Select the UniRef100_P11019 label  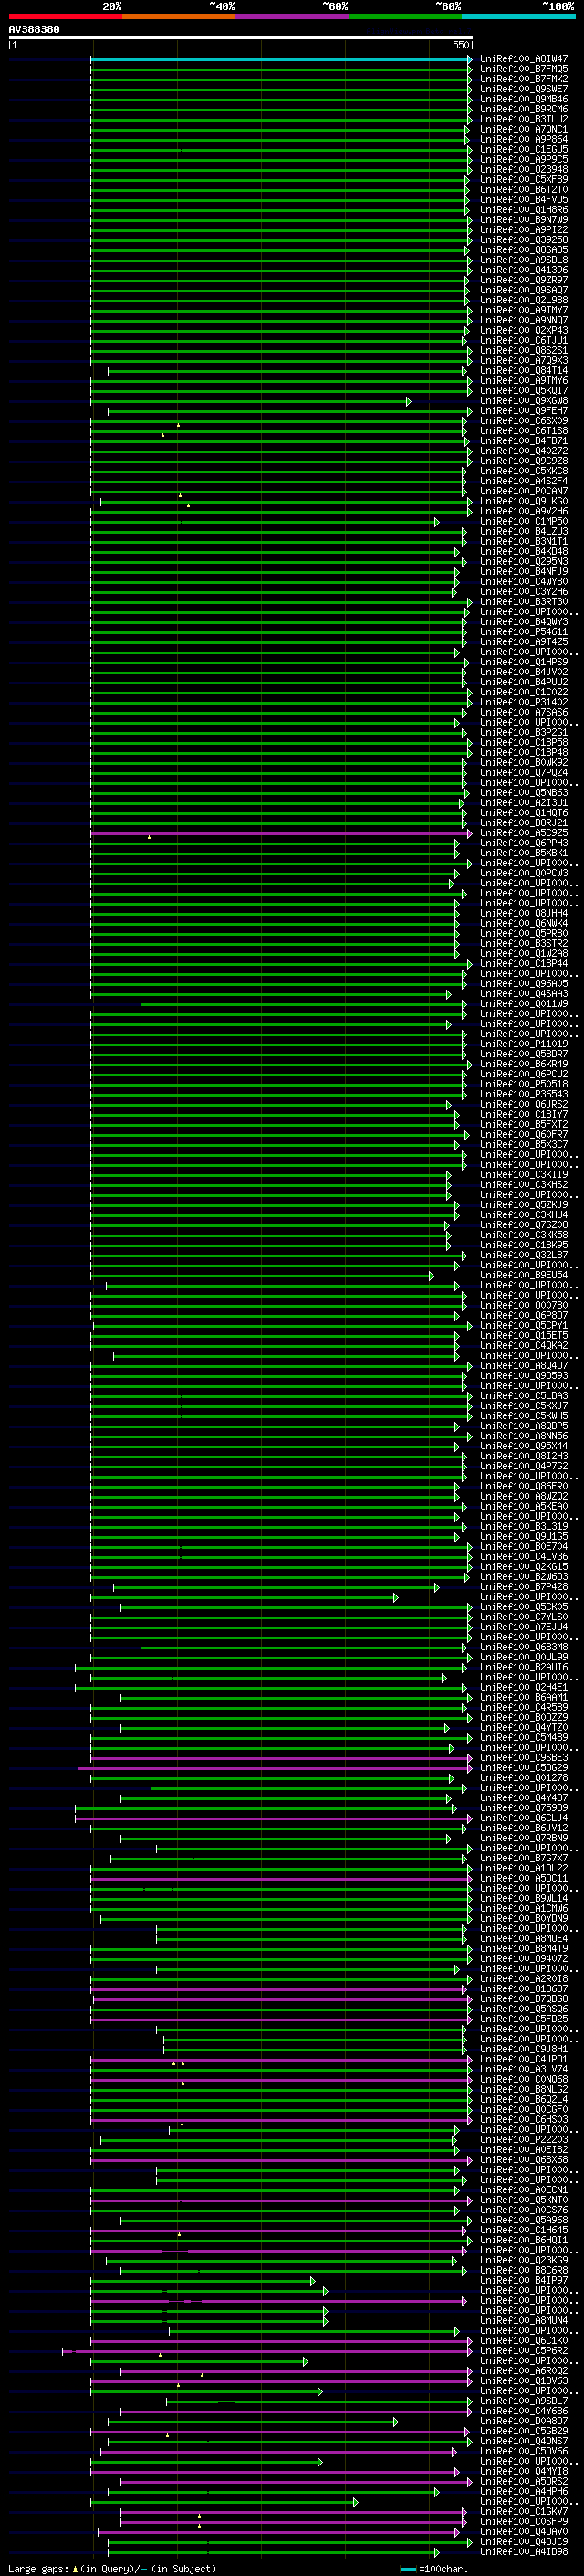click(524, 1044)
